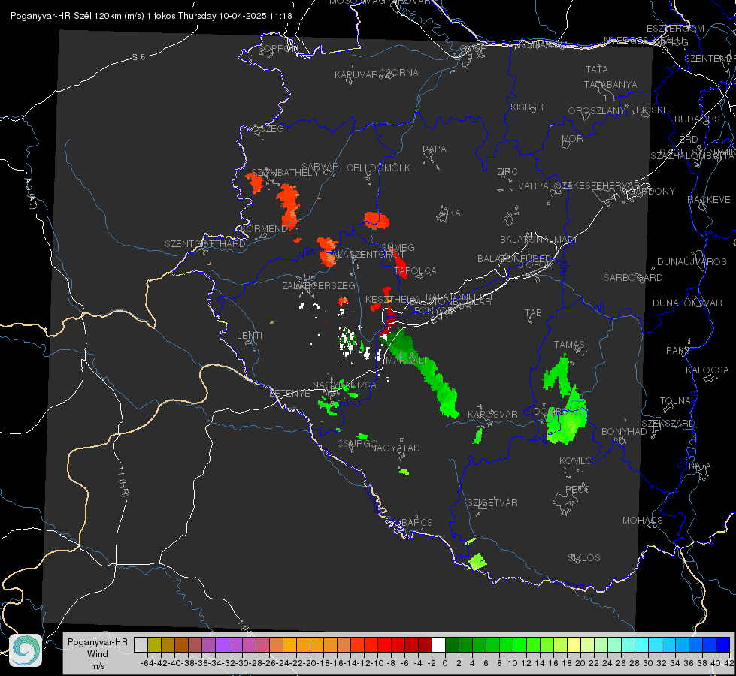Click the SZIGETVAR town label

click(x=492, y=503)
